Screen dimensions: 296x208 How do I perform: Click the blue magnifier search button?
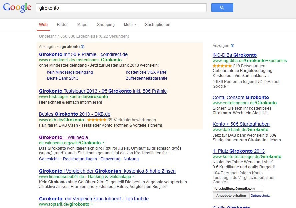tap(222, 8)
